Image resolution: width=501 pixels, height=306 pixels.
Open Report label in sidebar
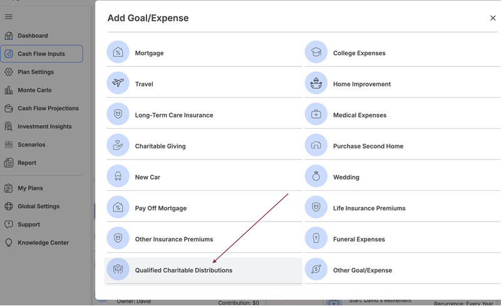point(27,163)
